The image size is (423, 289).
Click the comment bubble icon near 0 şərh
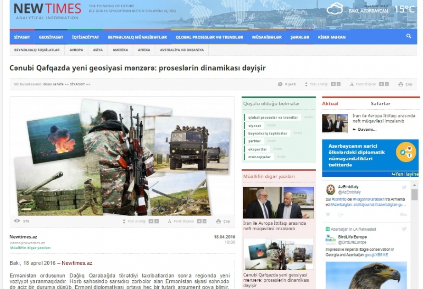[x=280, y=84]
